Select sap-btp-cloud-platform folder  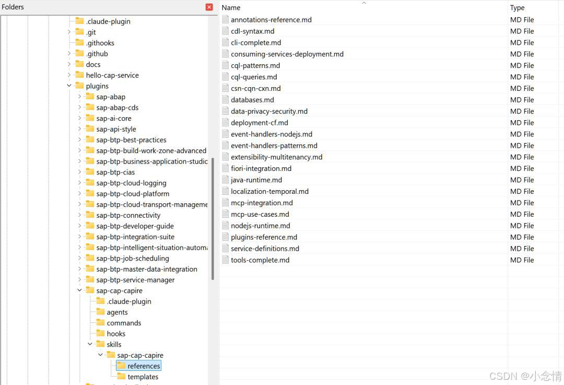[133, 194]
